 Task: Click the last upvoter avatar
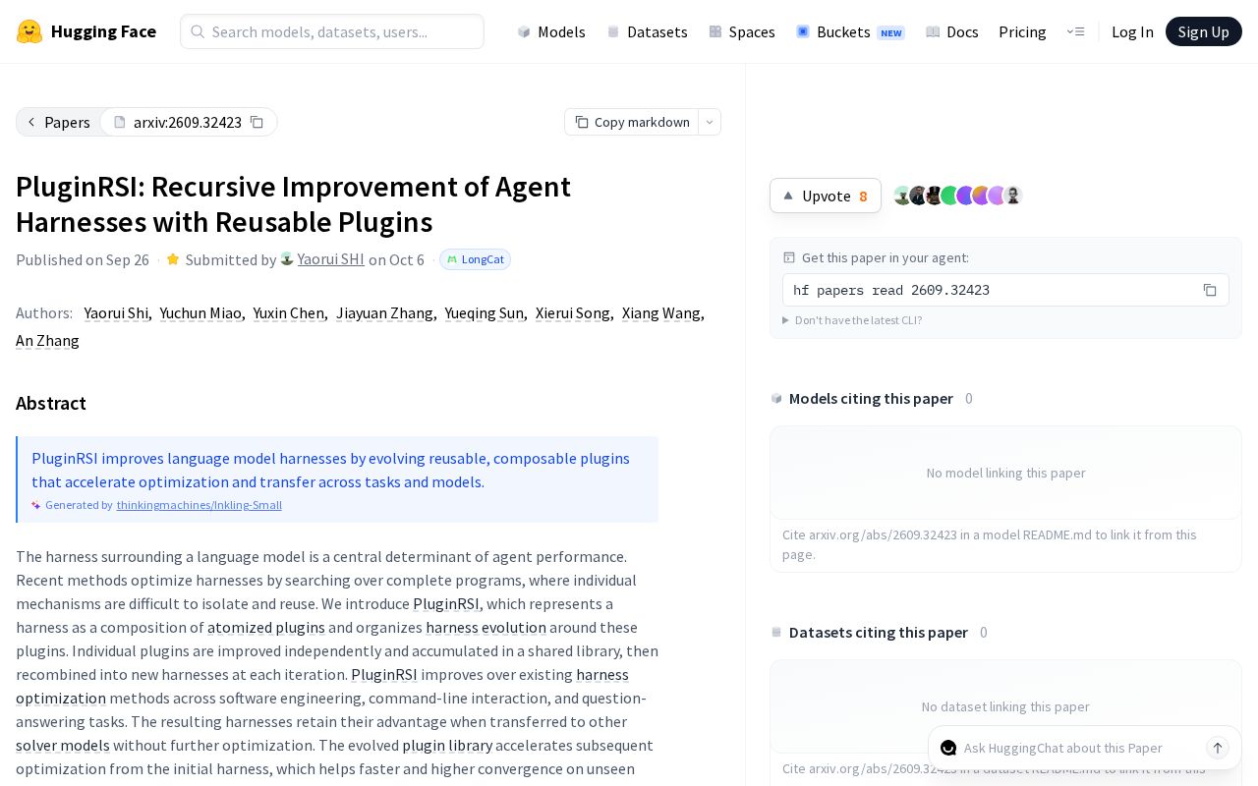tap(1013, 196)
